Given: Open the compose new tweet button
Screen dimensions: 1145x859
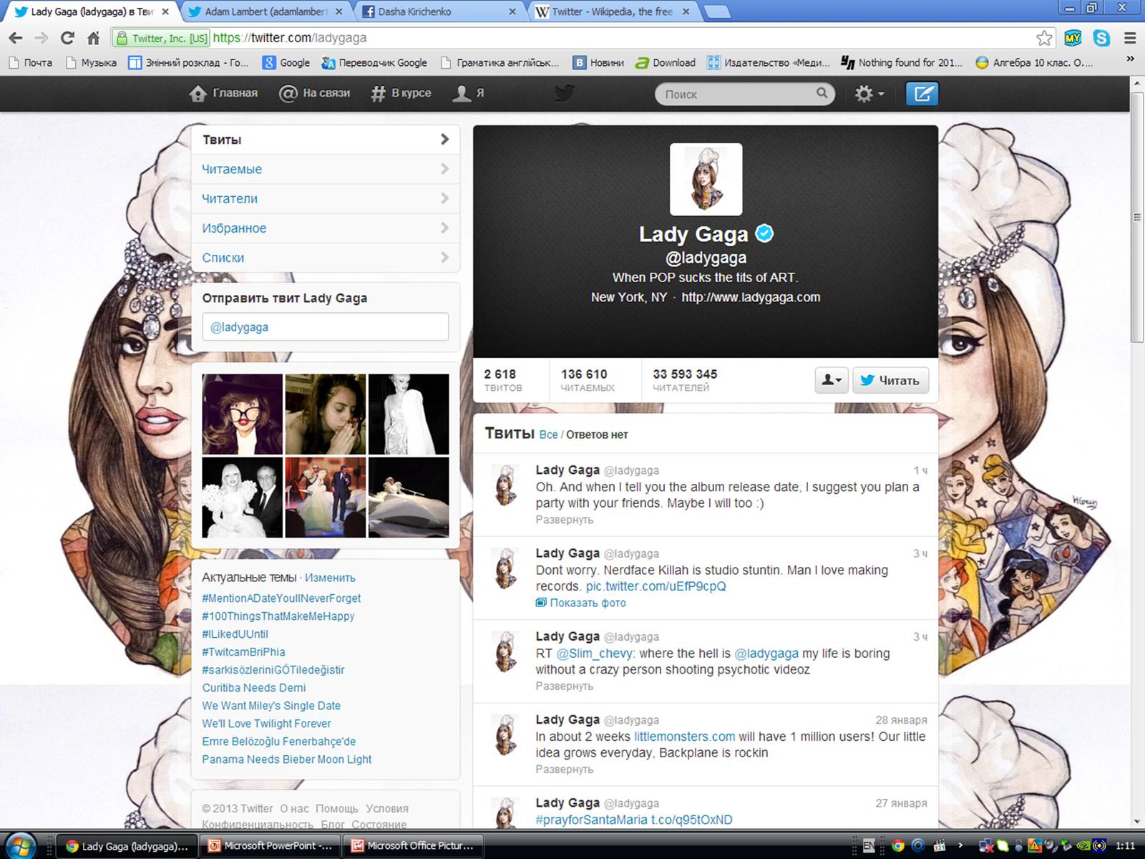Looking at the screenshot, I should tap(922, 94).
